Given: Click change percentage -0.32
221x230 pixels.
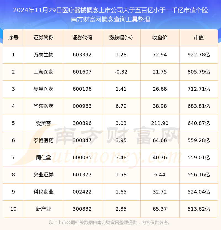Looking at the screenshot, I should (x=121, y=72).
